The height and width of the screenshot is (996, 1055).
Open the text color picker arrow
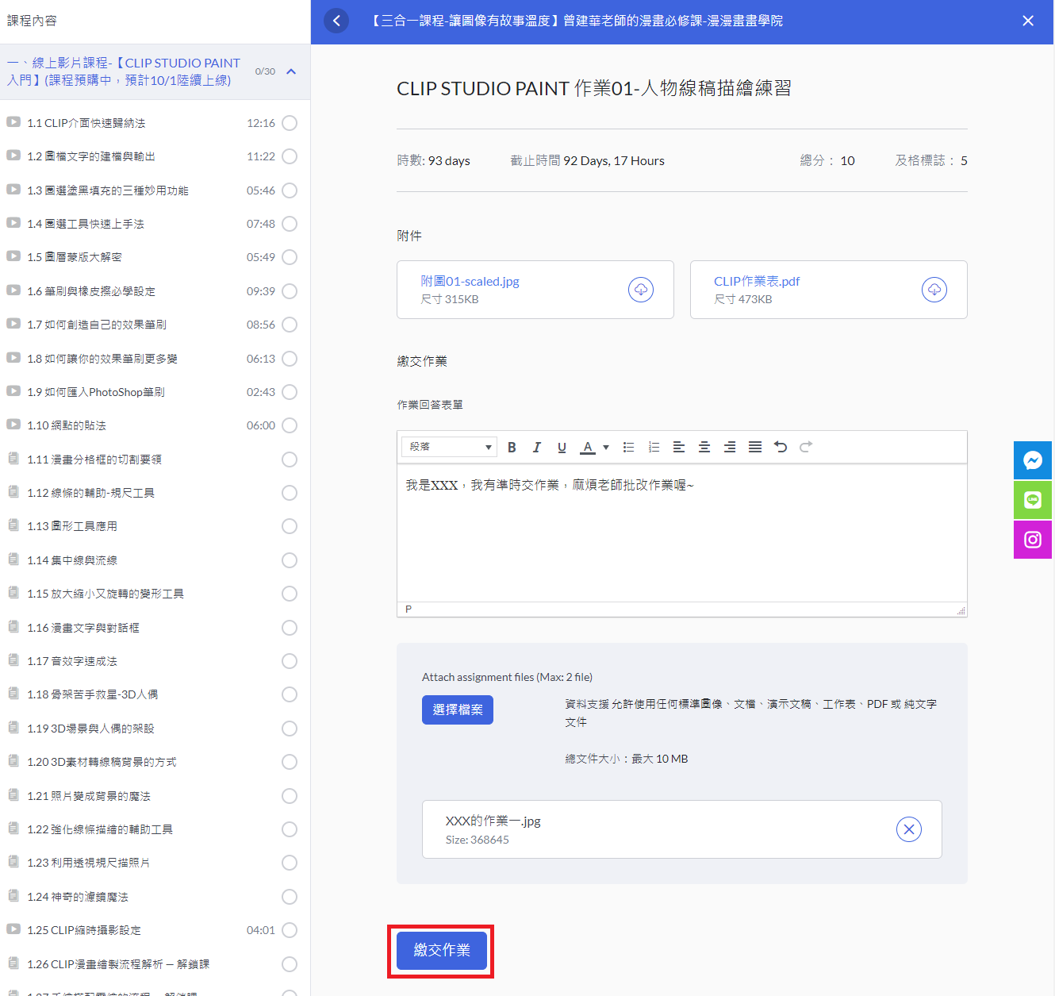pos(606,447)
